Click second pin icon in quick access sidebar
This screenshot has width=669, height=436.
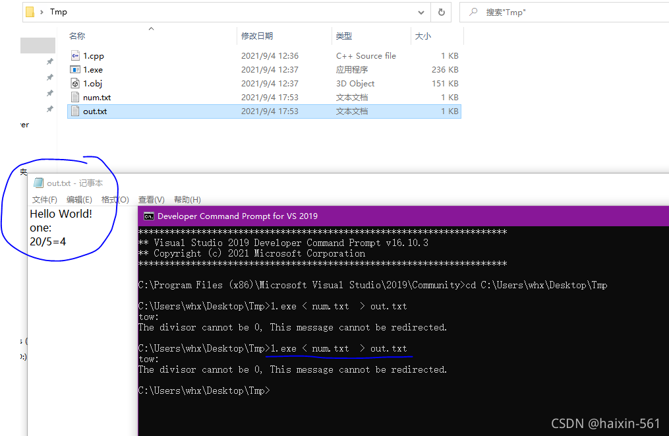pyautogui.click(x=50, y=77)
